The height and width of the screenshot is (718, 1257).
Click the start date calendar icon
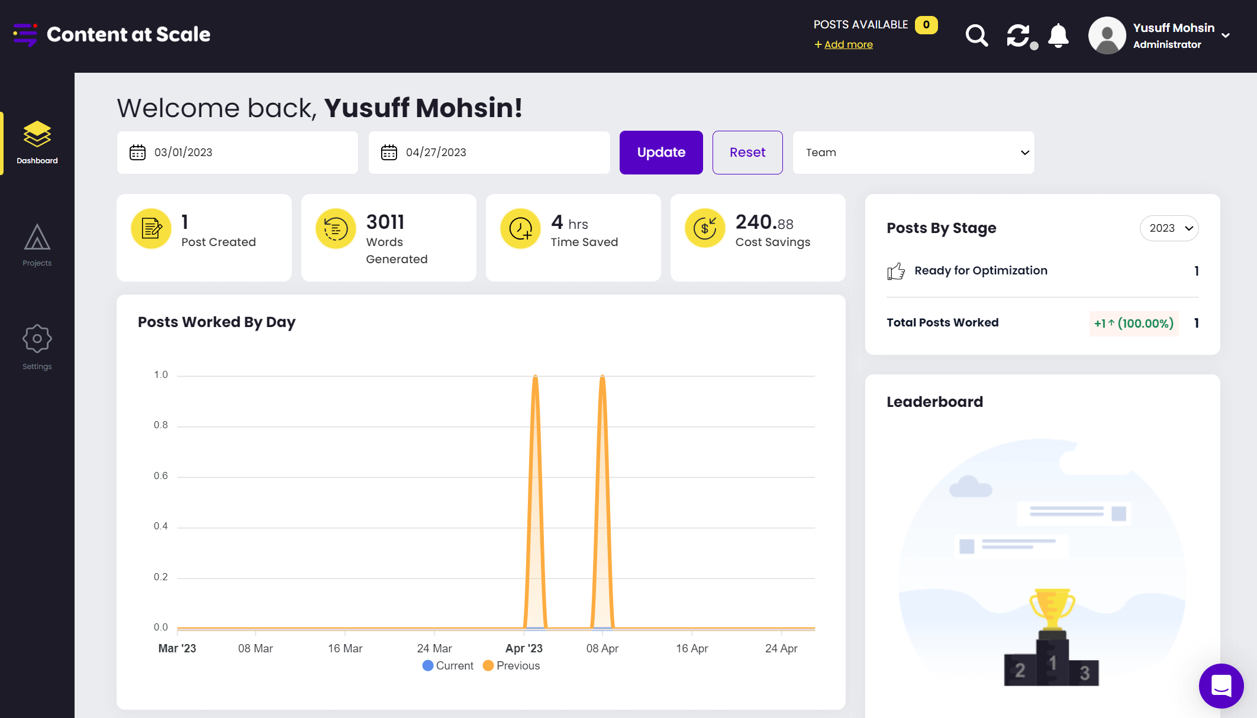(137, 153)
